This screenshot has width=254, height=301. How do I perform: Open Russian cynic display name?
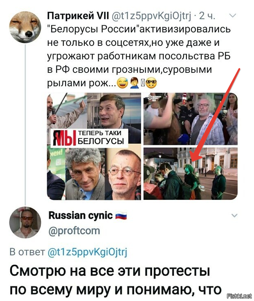(81, 215)
